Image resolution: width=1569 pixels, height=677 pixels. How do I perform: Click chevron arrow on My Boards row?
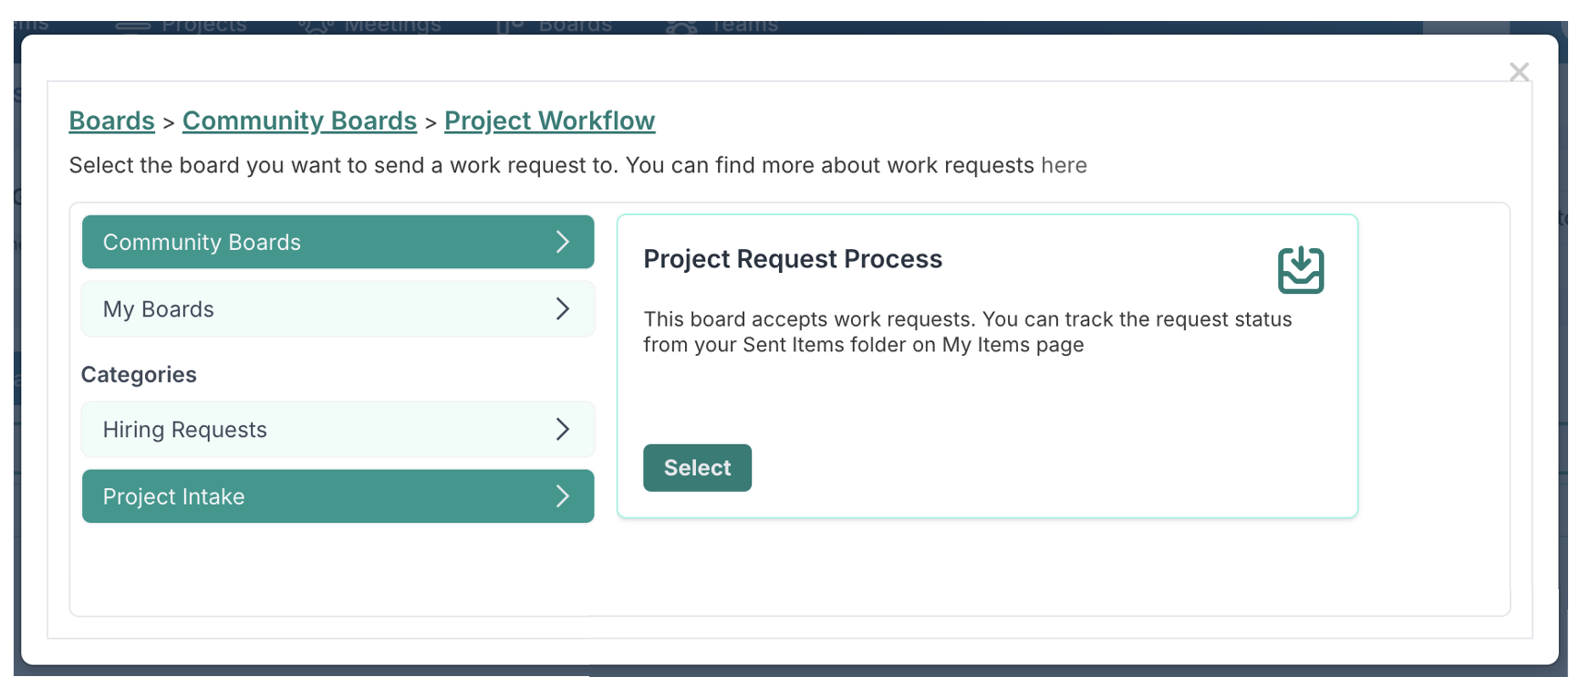(x=562, y=309)
